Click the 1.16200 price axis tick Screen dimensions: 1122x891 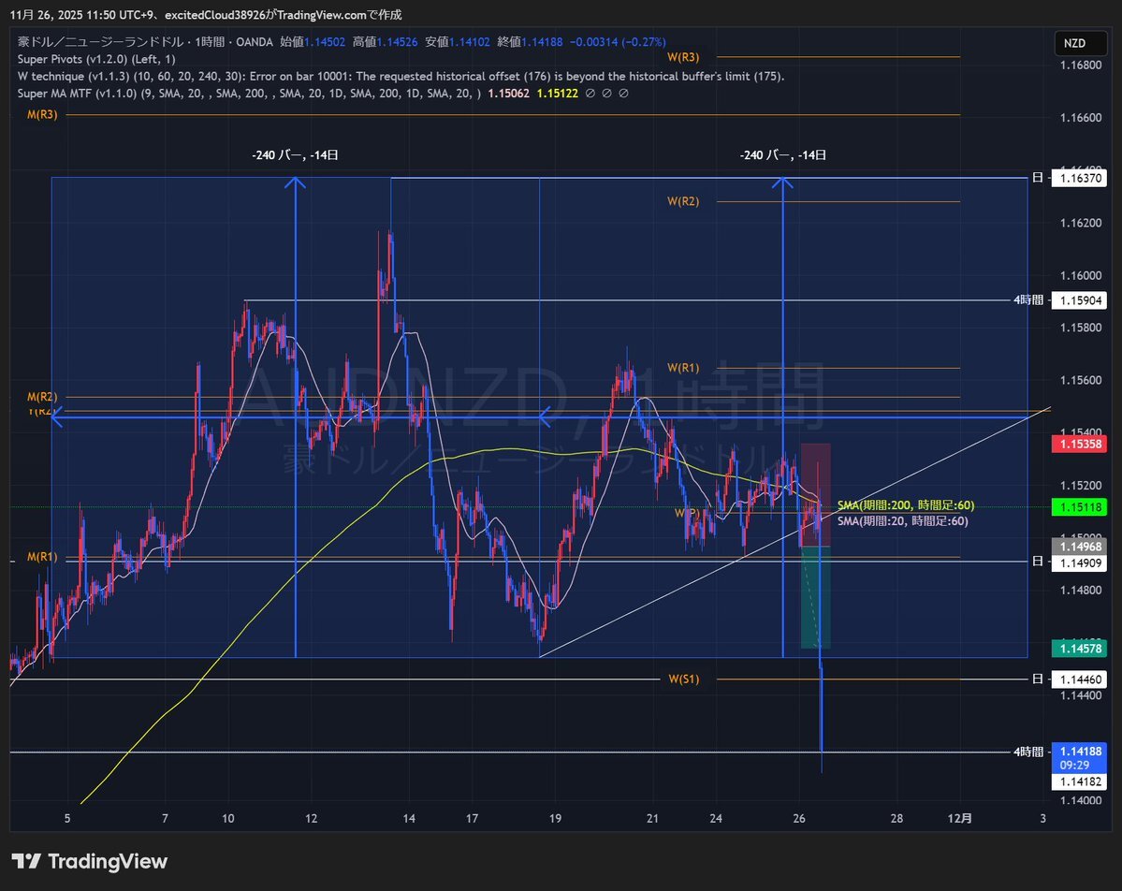click(1081, 223)
